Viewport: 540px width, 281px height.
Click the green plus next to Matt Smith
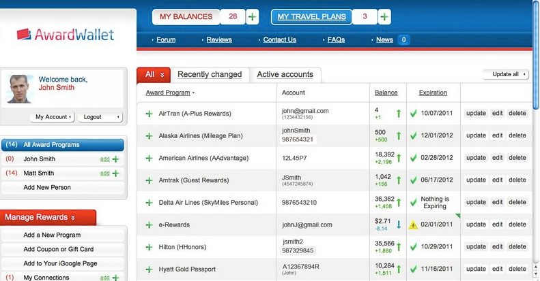[x=115, y=173]
